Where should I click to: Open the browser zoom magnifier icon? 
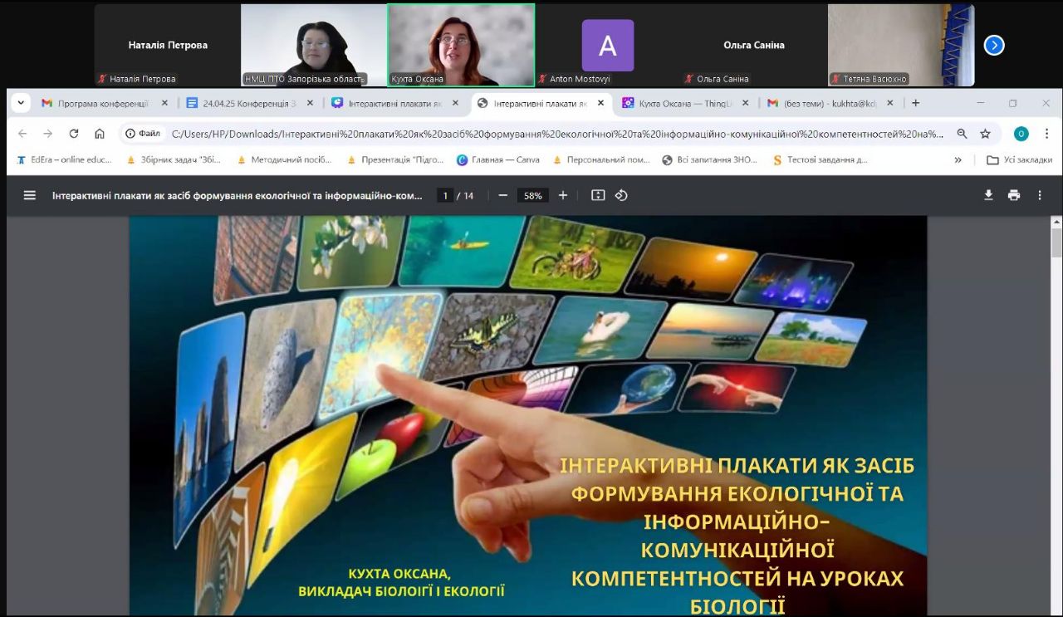(x=962, y=134)
